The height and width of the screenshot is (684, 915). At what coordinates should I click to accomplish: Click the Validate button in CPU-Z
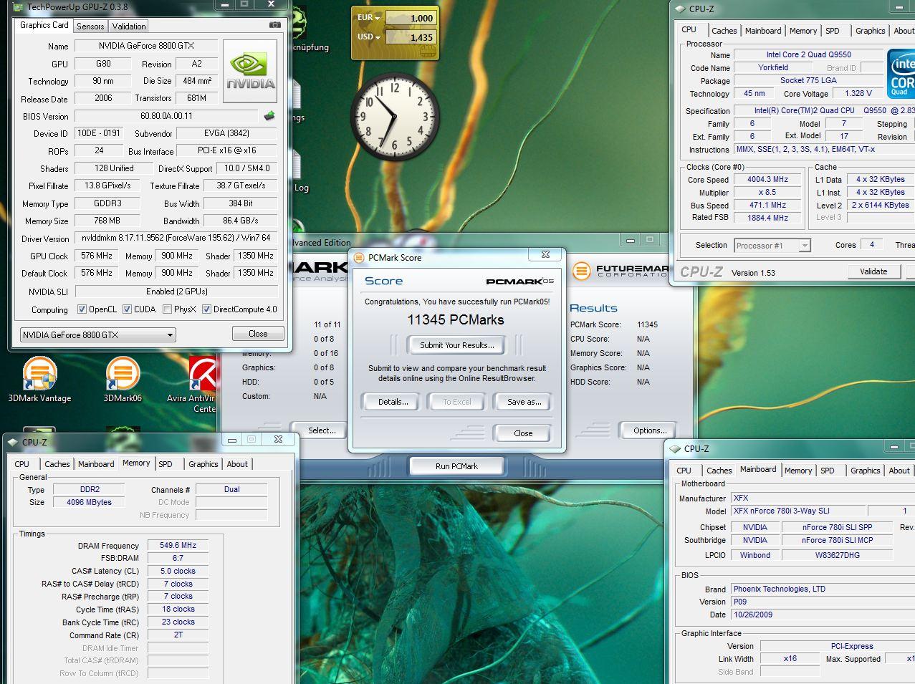(873, 271)
